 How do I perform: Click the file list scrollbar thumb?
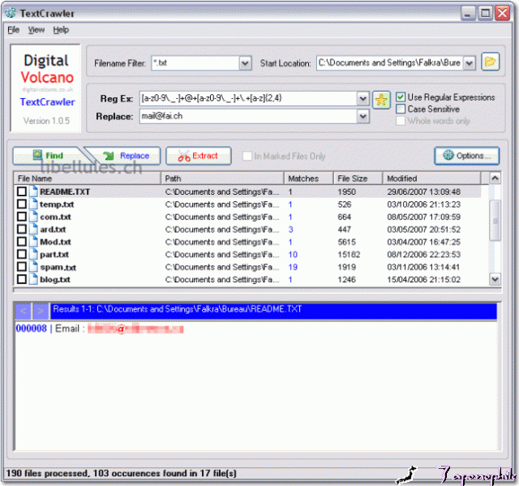[495, 221]
